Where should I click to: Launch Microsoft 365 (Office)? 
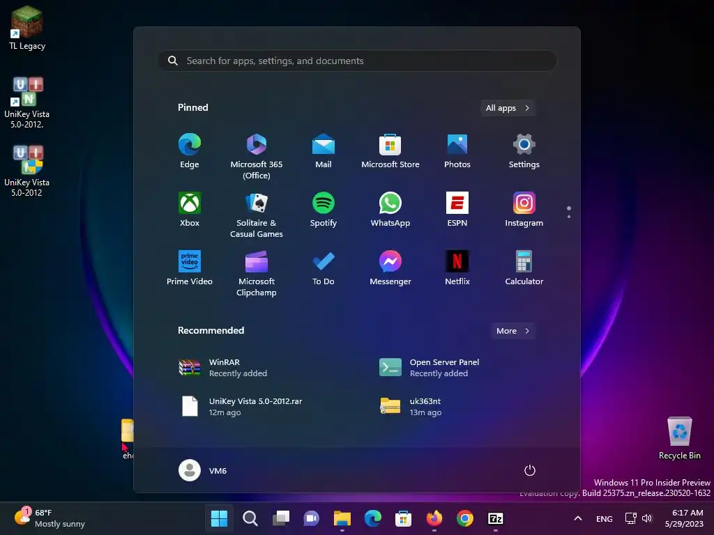point(257,157)
